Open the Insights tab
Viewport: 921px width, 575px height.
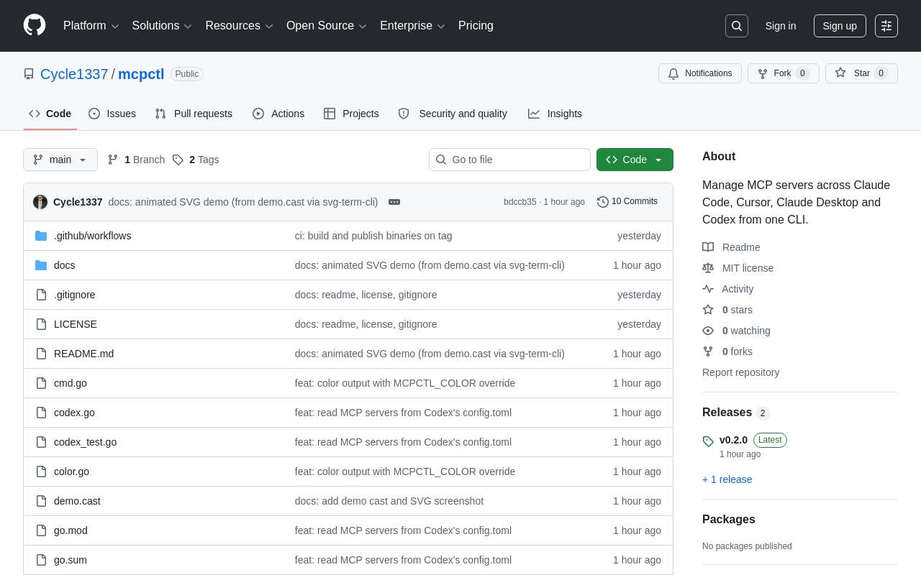(555, 114)
